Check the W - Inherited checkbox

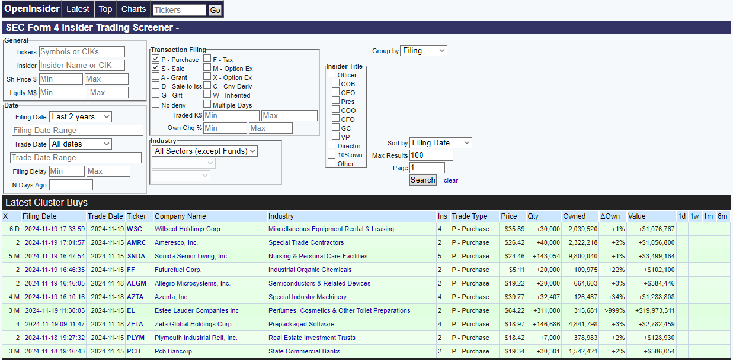[x=207, y=95]
